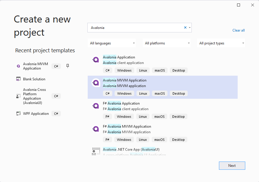Unpin the Avalonia MVVM Application recent template
This screenshot has width=259, height=182.
point(68,66)
